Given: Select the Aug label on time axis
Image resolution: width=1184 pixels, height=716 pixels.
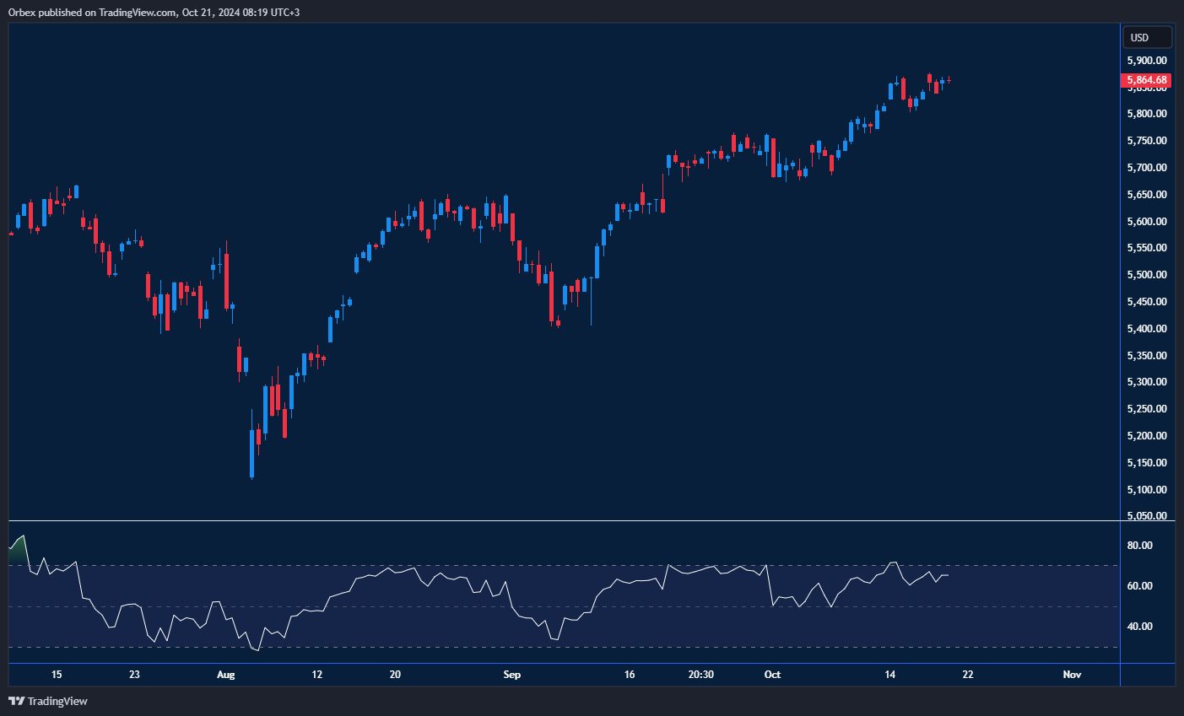Looking at the screenshot, I should point(225,675).
